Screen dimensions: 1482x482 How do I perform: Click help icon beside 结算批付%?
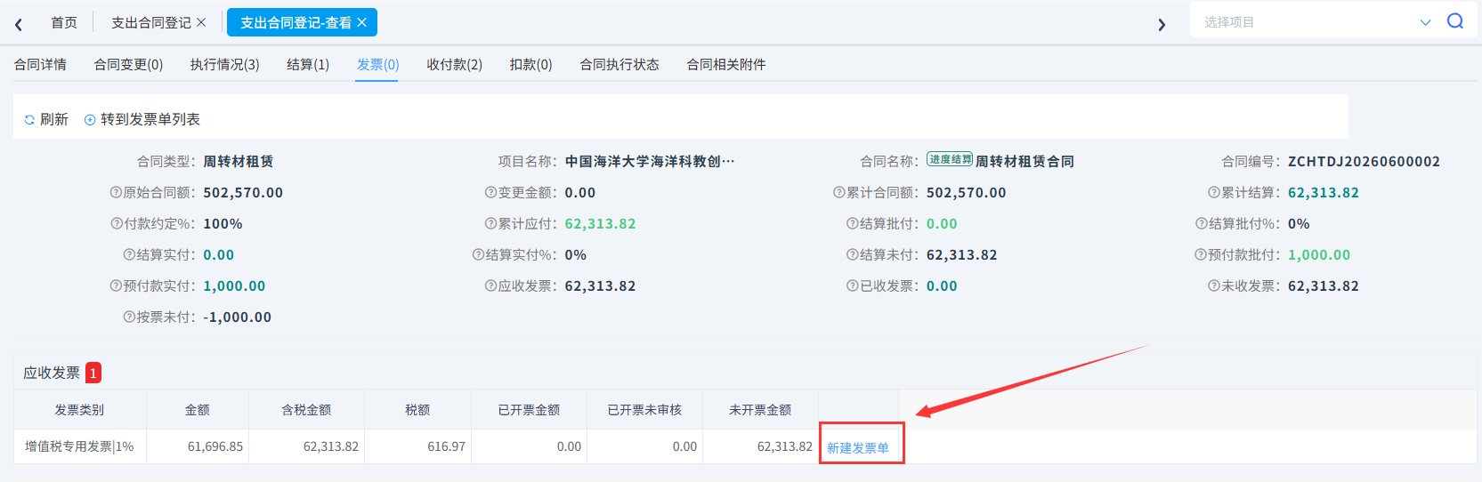coord(1201,224)
